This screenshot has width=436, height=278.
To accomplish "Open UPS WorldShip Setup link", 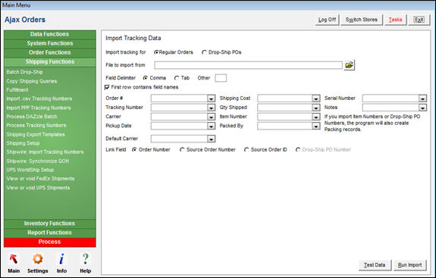I will point(30,170).
